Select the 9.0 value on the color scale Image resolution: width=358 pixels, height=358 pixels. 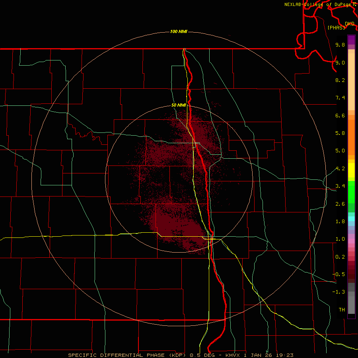(x=340, y=62)
